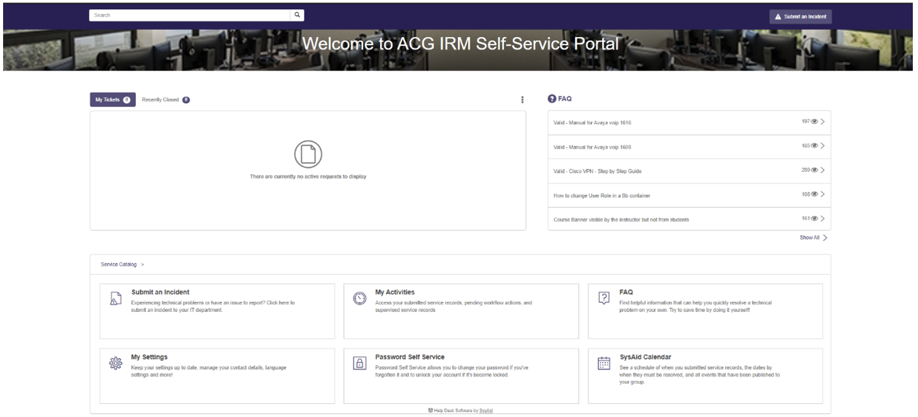918x417 pixels.
Task: Click the My Activities clock icon
Action: coord(360,299)
